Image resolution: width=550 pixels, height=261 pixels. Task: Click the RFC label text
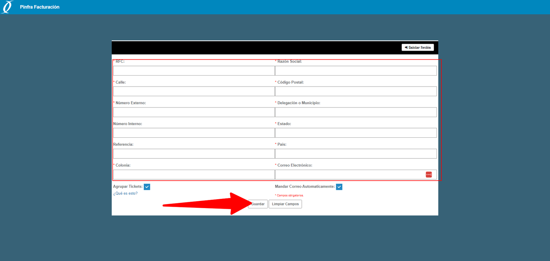tap(120, 61)
